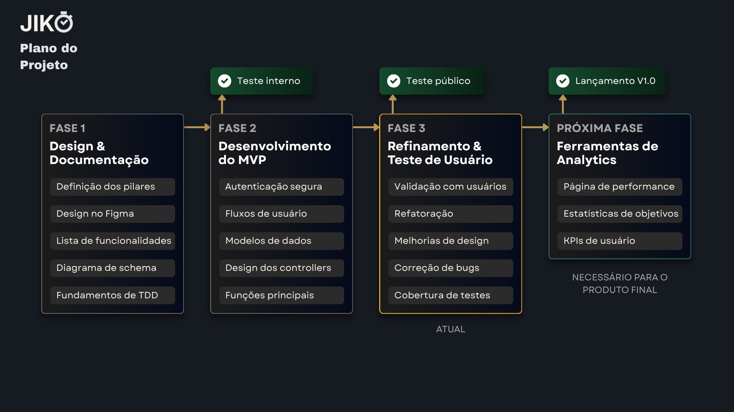The height and width of the screenshot is (412, 734).
Task: Click the arrow from Fase 3 to Próxima Fase
Action: point(535,127)
